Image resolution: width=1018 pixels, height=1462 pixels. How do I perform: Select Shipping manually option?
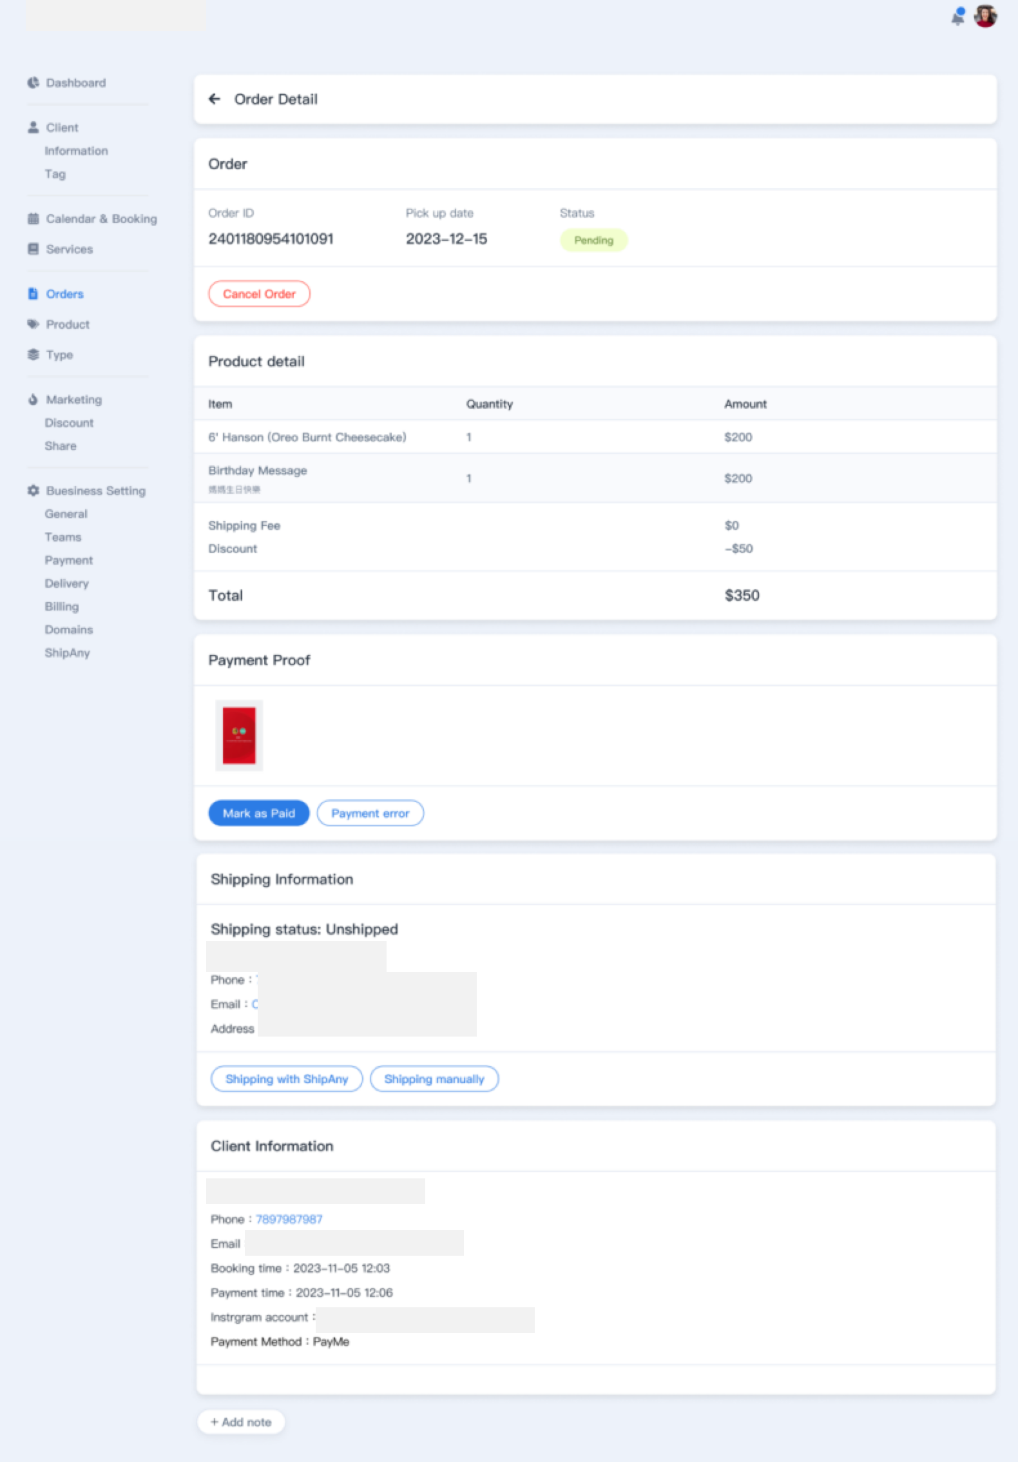pos(434,1078)
